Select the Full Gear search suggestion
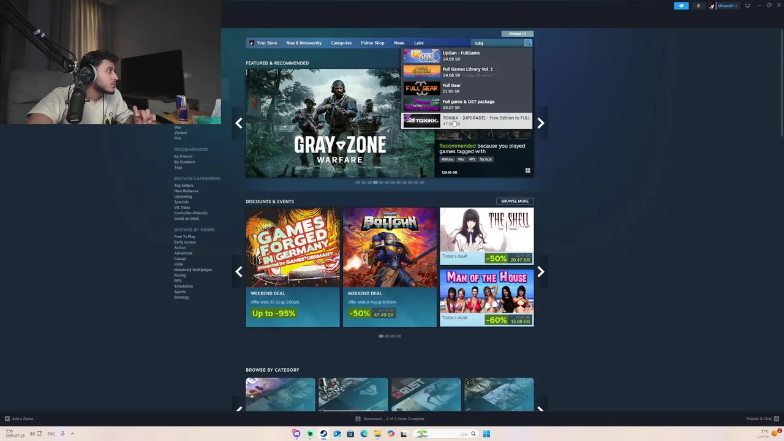784x441 pixels. [x=467, y=88]
